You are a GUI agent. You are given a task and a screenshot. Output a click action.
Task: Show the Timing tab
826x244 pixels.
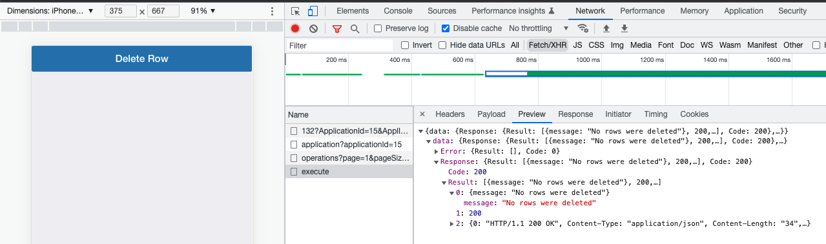pos(656,114)
